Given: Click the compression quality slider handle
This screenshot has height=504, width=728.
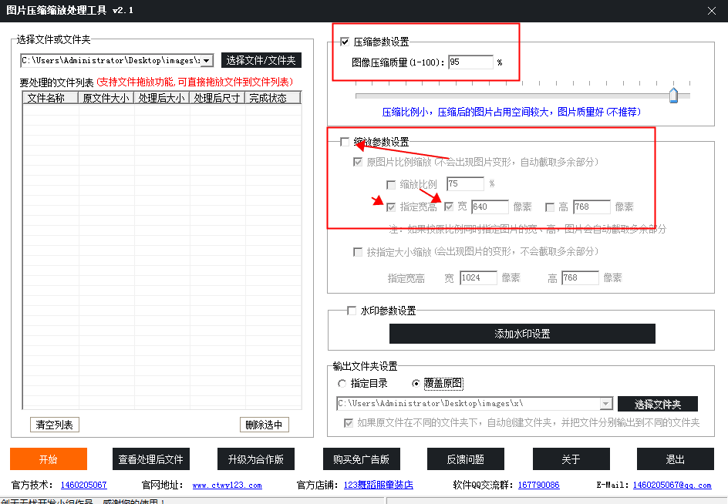Looking at the screenshot, I should [672, 95].
